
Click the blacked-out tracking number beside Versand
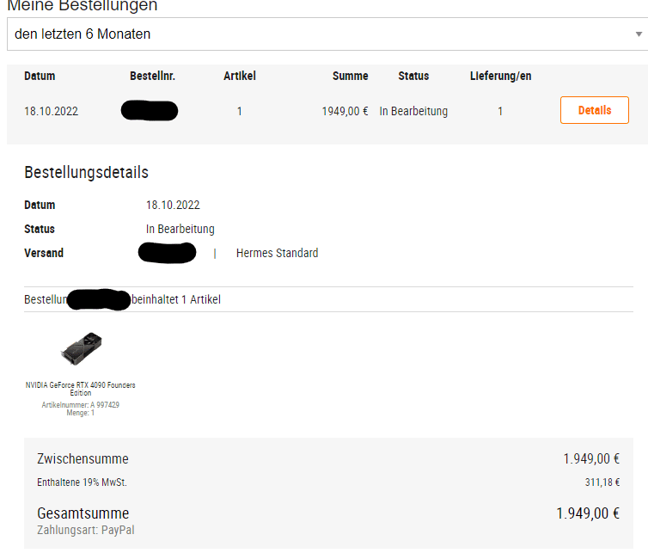167,253
